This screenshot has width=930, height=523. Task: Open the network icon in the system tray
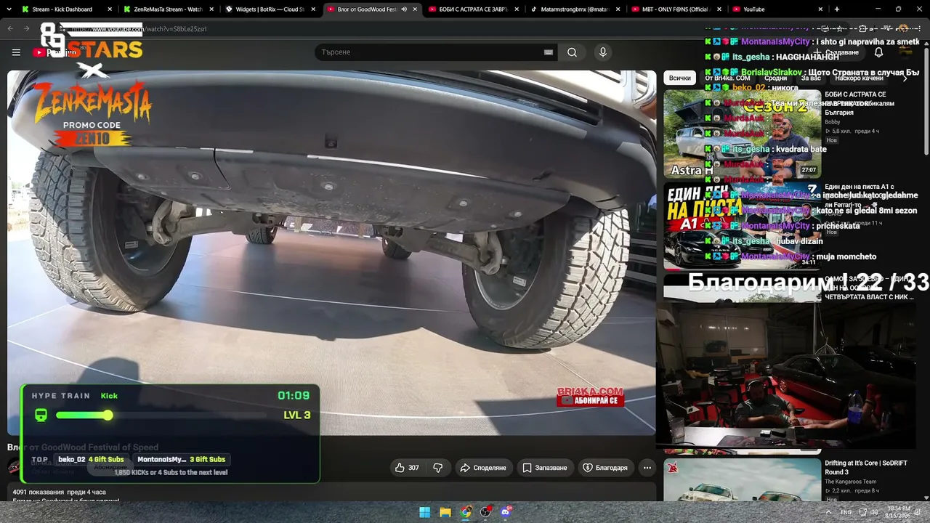pos(862,512)
